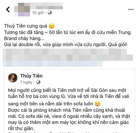Click the blurred gray text block

coord(68,55)
